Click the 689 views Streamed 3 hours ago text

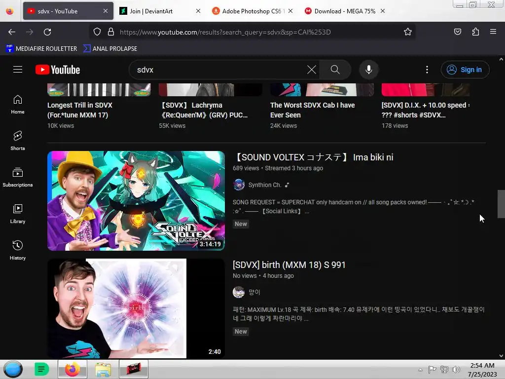[278, 168]
